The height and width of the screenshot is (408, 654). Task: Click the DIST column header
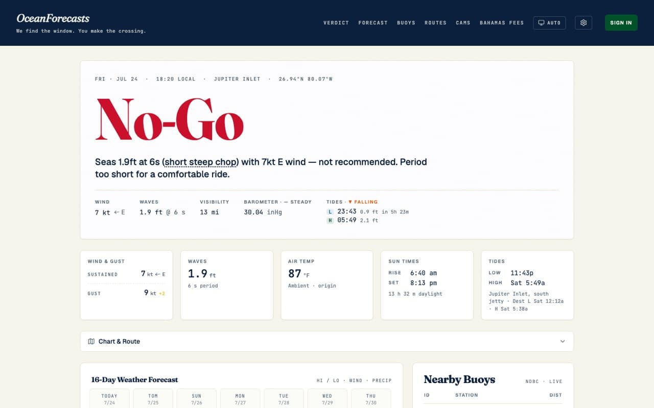556,395
